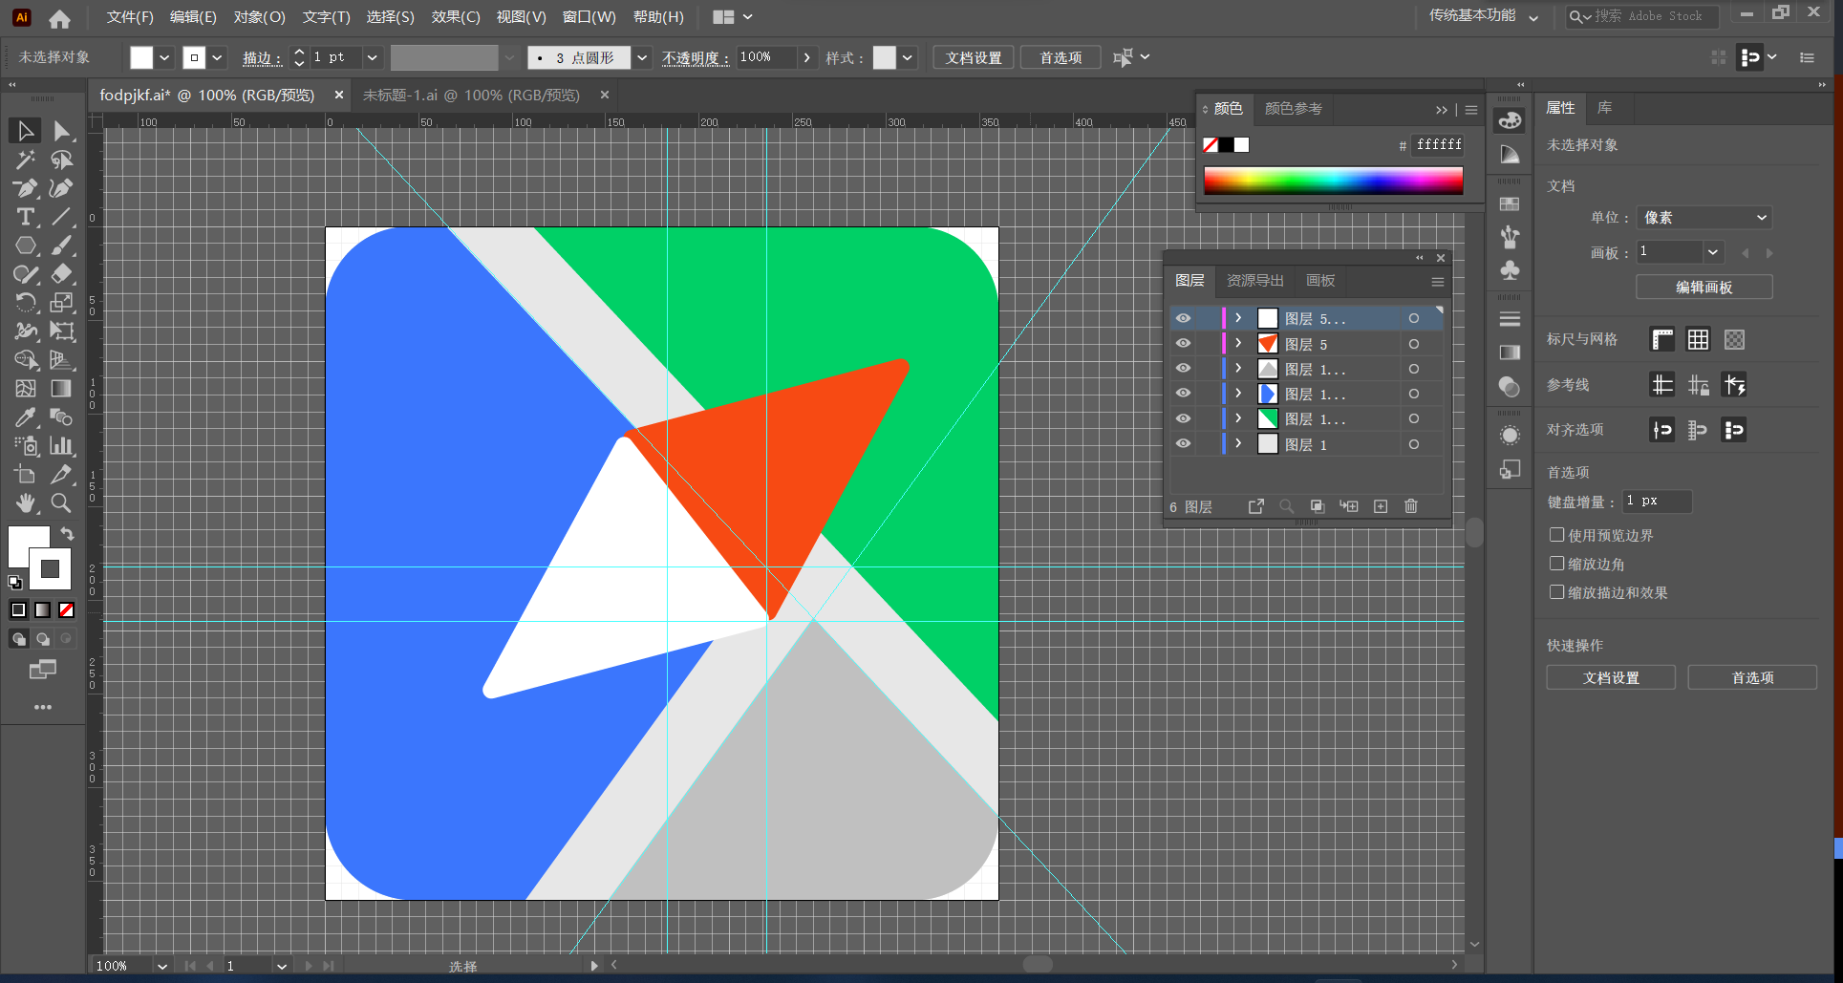Choose the Gradient tool
This screenshot has height=983, width=1843.
pyautogui.click(x=62, y=389)
